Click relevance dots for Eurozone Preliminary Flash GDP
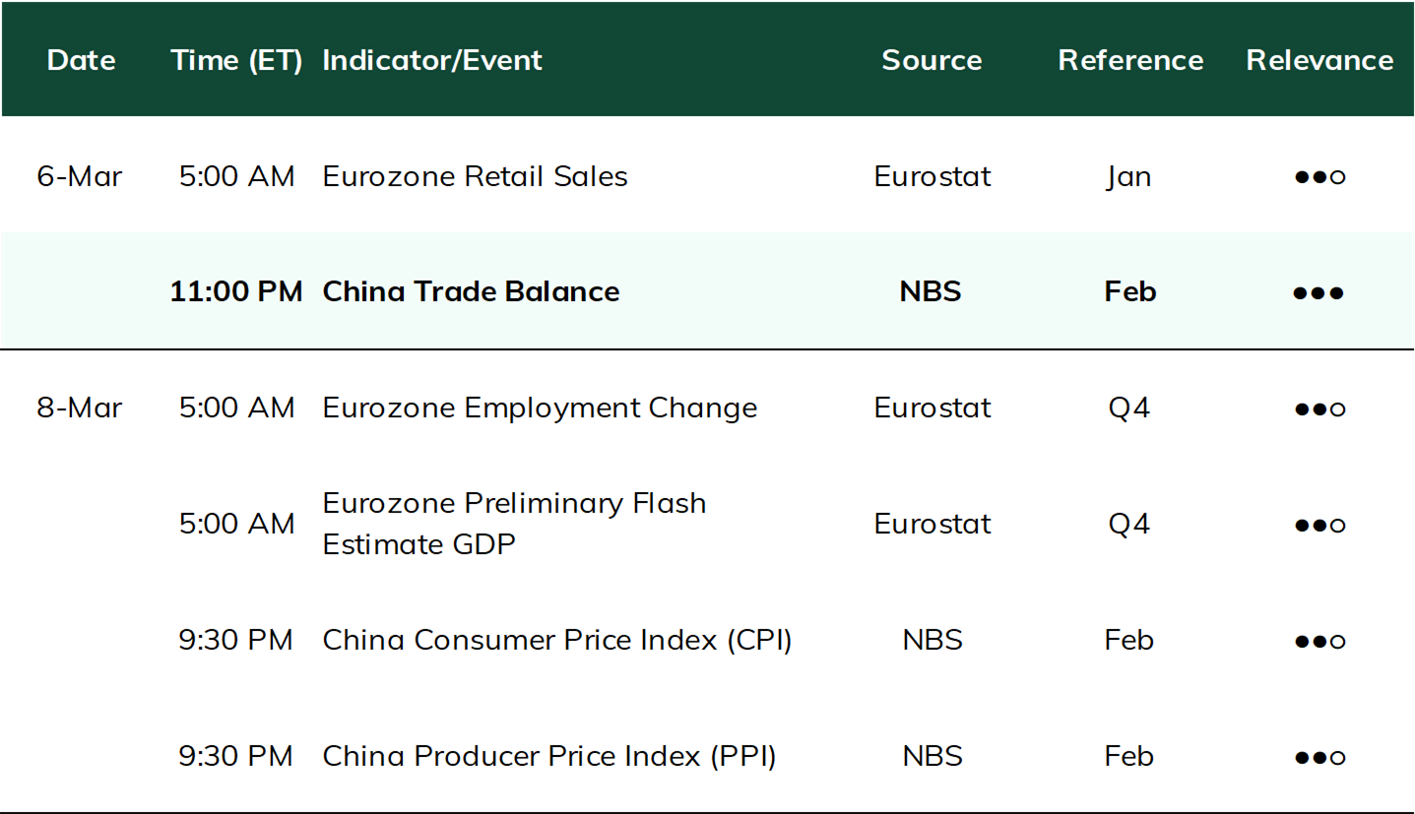Image resolution: width=1415 pixels, height=814 pixels. [x=1319, y=525]
